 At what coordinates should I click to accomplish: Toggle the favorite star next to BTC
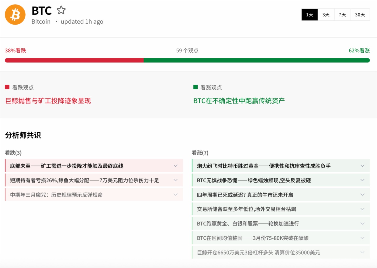point(61,10)
